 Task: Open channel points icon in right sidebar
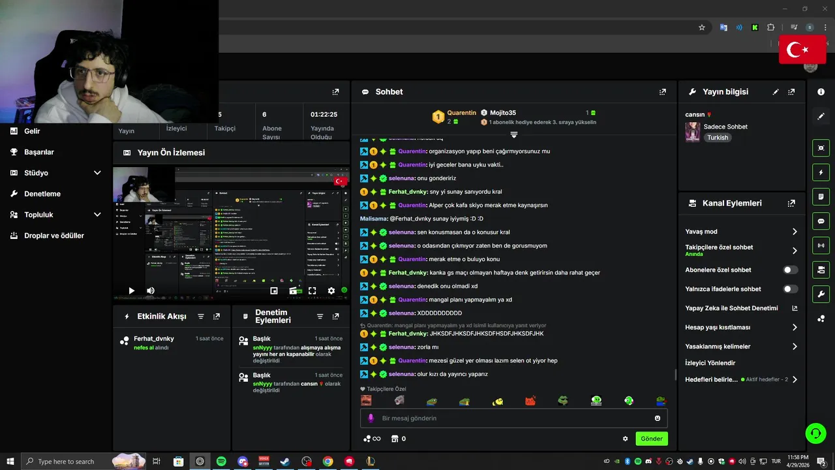pyautogui.click(x=821, y=319)
